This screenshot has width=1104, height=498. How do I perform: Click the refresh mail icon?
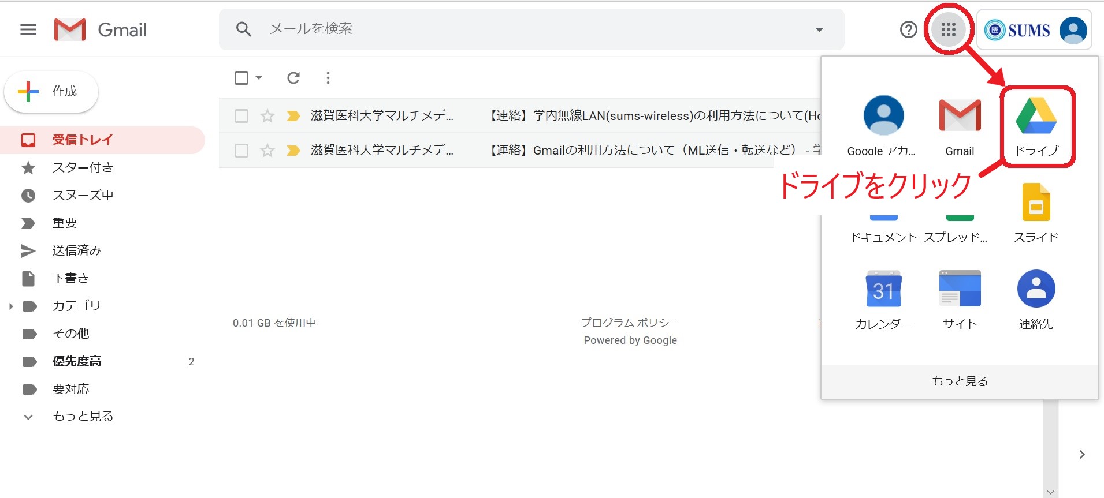pos(293,78)
